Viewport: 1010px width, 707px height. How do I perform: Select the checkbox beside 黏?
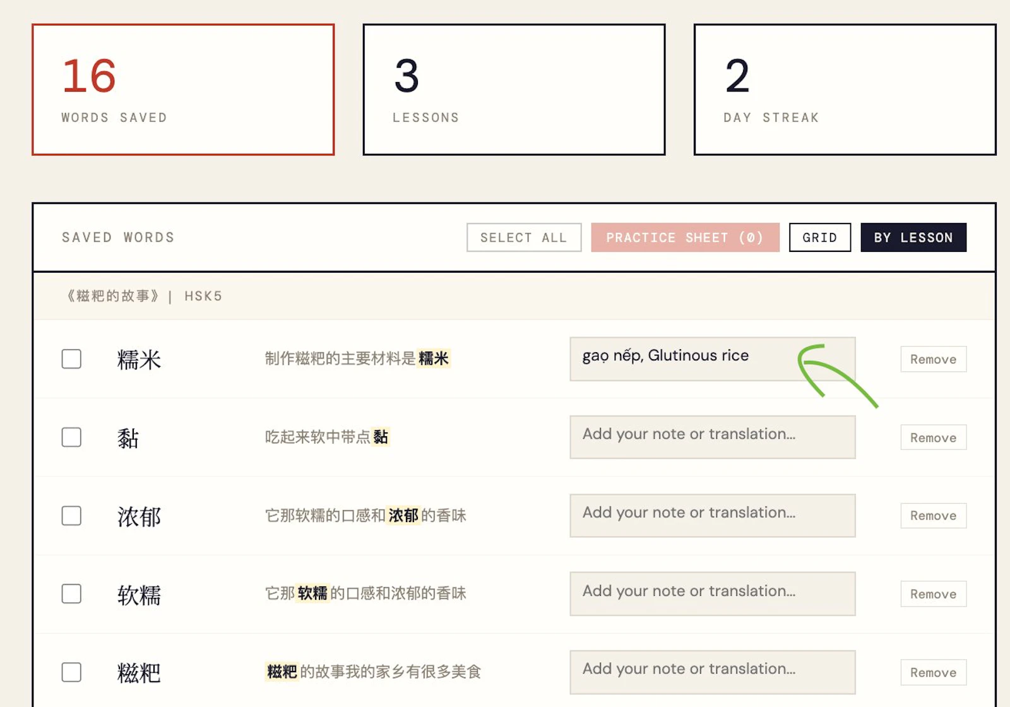click(71, 437)
